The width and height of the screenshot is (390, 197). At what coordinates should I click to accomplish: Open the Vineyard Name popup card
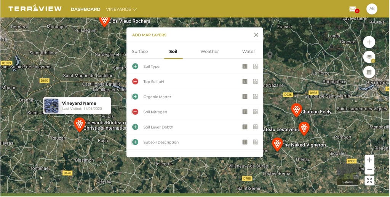click(77, 106)
